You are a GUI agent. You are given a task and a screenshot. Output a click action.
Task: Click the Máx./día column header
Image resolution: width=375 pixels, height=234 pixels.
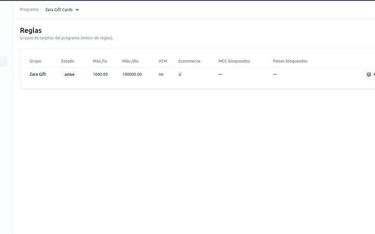click(x=130, y=61)
